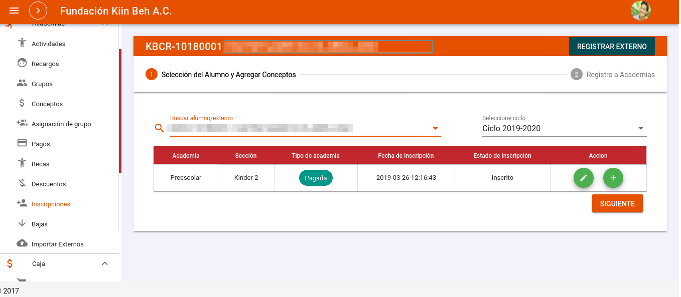Image resolution: width=681 pixels, height=297 pixels.
Task: Click the search magnifier icon
Action: click(160, 128)
